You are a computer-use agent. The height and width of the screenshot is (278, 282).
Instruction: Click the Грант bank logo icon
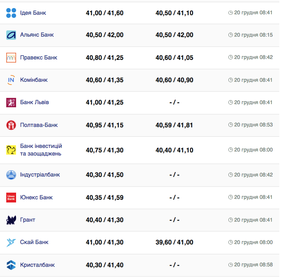11,220
